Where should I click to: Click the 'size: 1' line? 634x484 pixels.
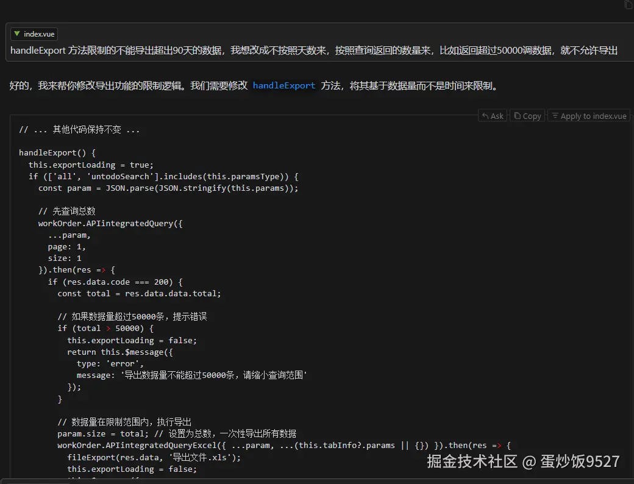coord(65,258)
